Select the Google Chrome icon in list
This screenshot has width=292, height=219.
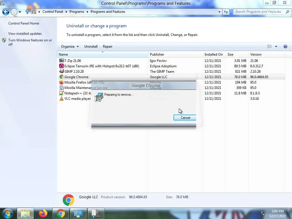tap(62, 77)
